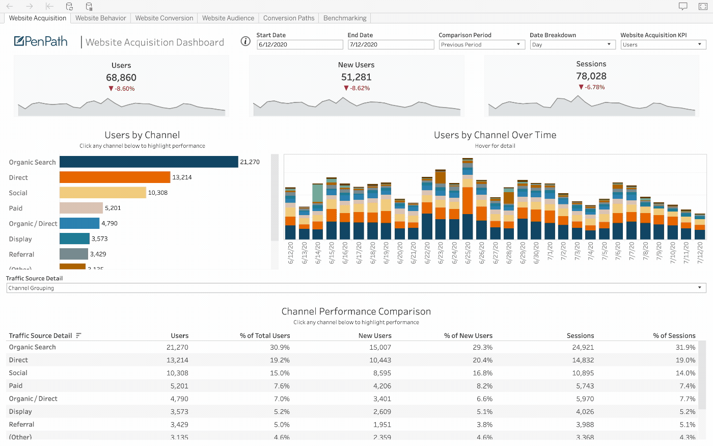
Task: Select Social row in performance table
Action: (352, 373)
